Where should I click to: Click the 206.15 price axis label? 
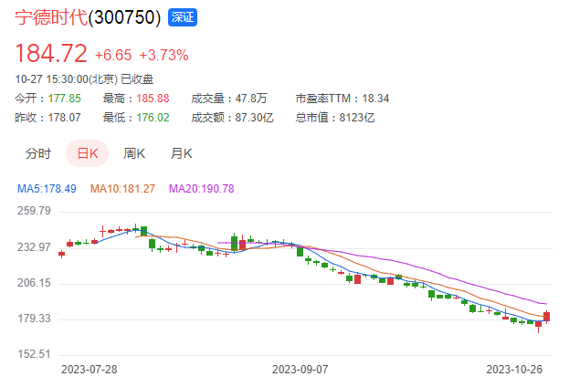[34, 283]
